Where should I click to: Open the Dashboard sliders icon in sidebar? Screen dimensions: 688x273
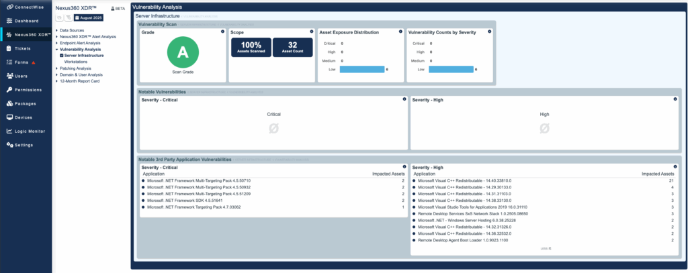click(9, 21)
